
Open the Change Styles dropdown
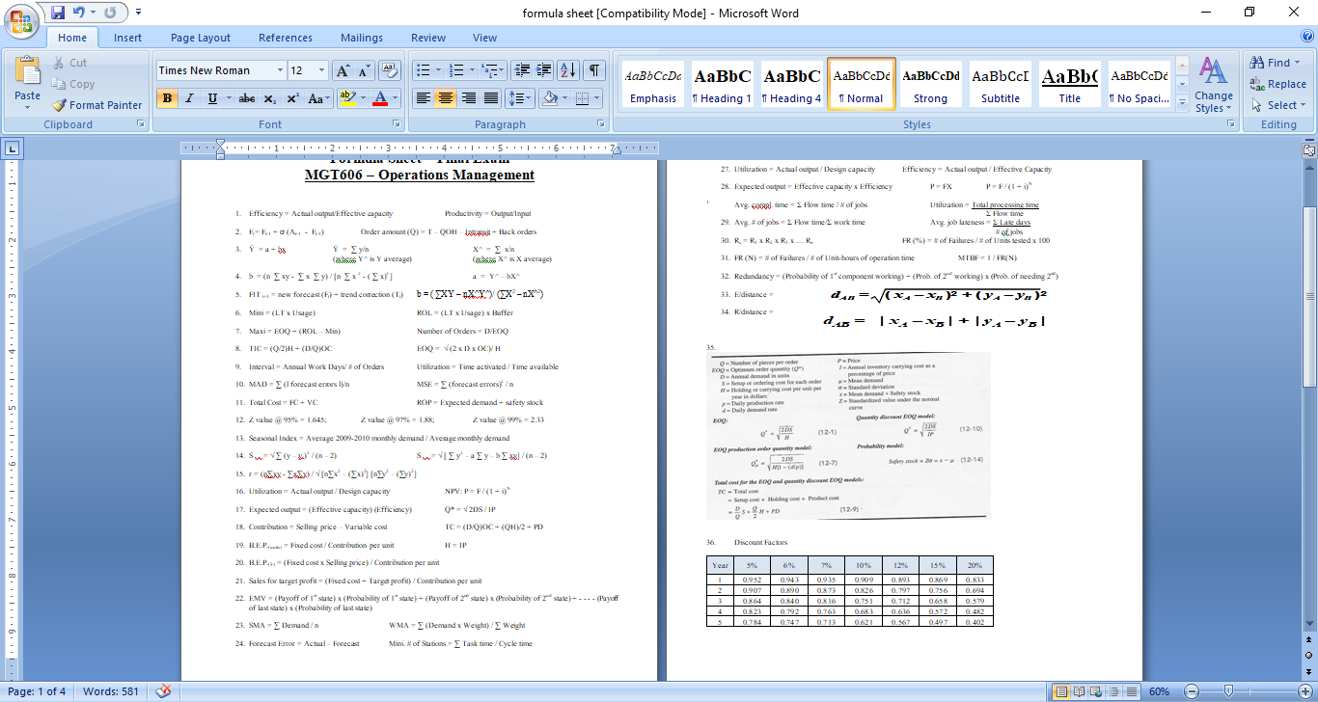(1213, 90)
